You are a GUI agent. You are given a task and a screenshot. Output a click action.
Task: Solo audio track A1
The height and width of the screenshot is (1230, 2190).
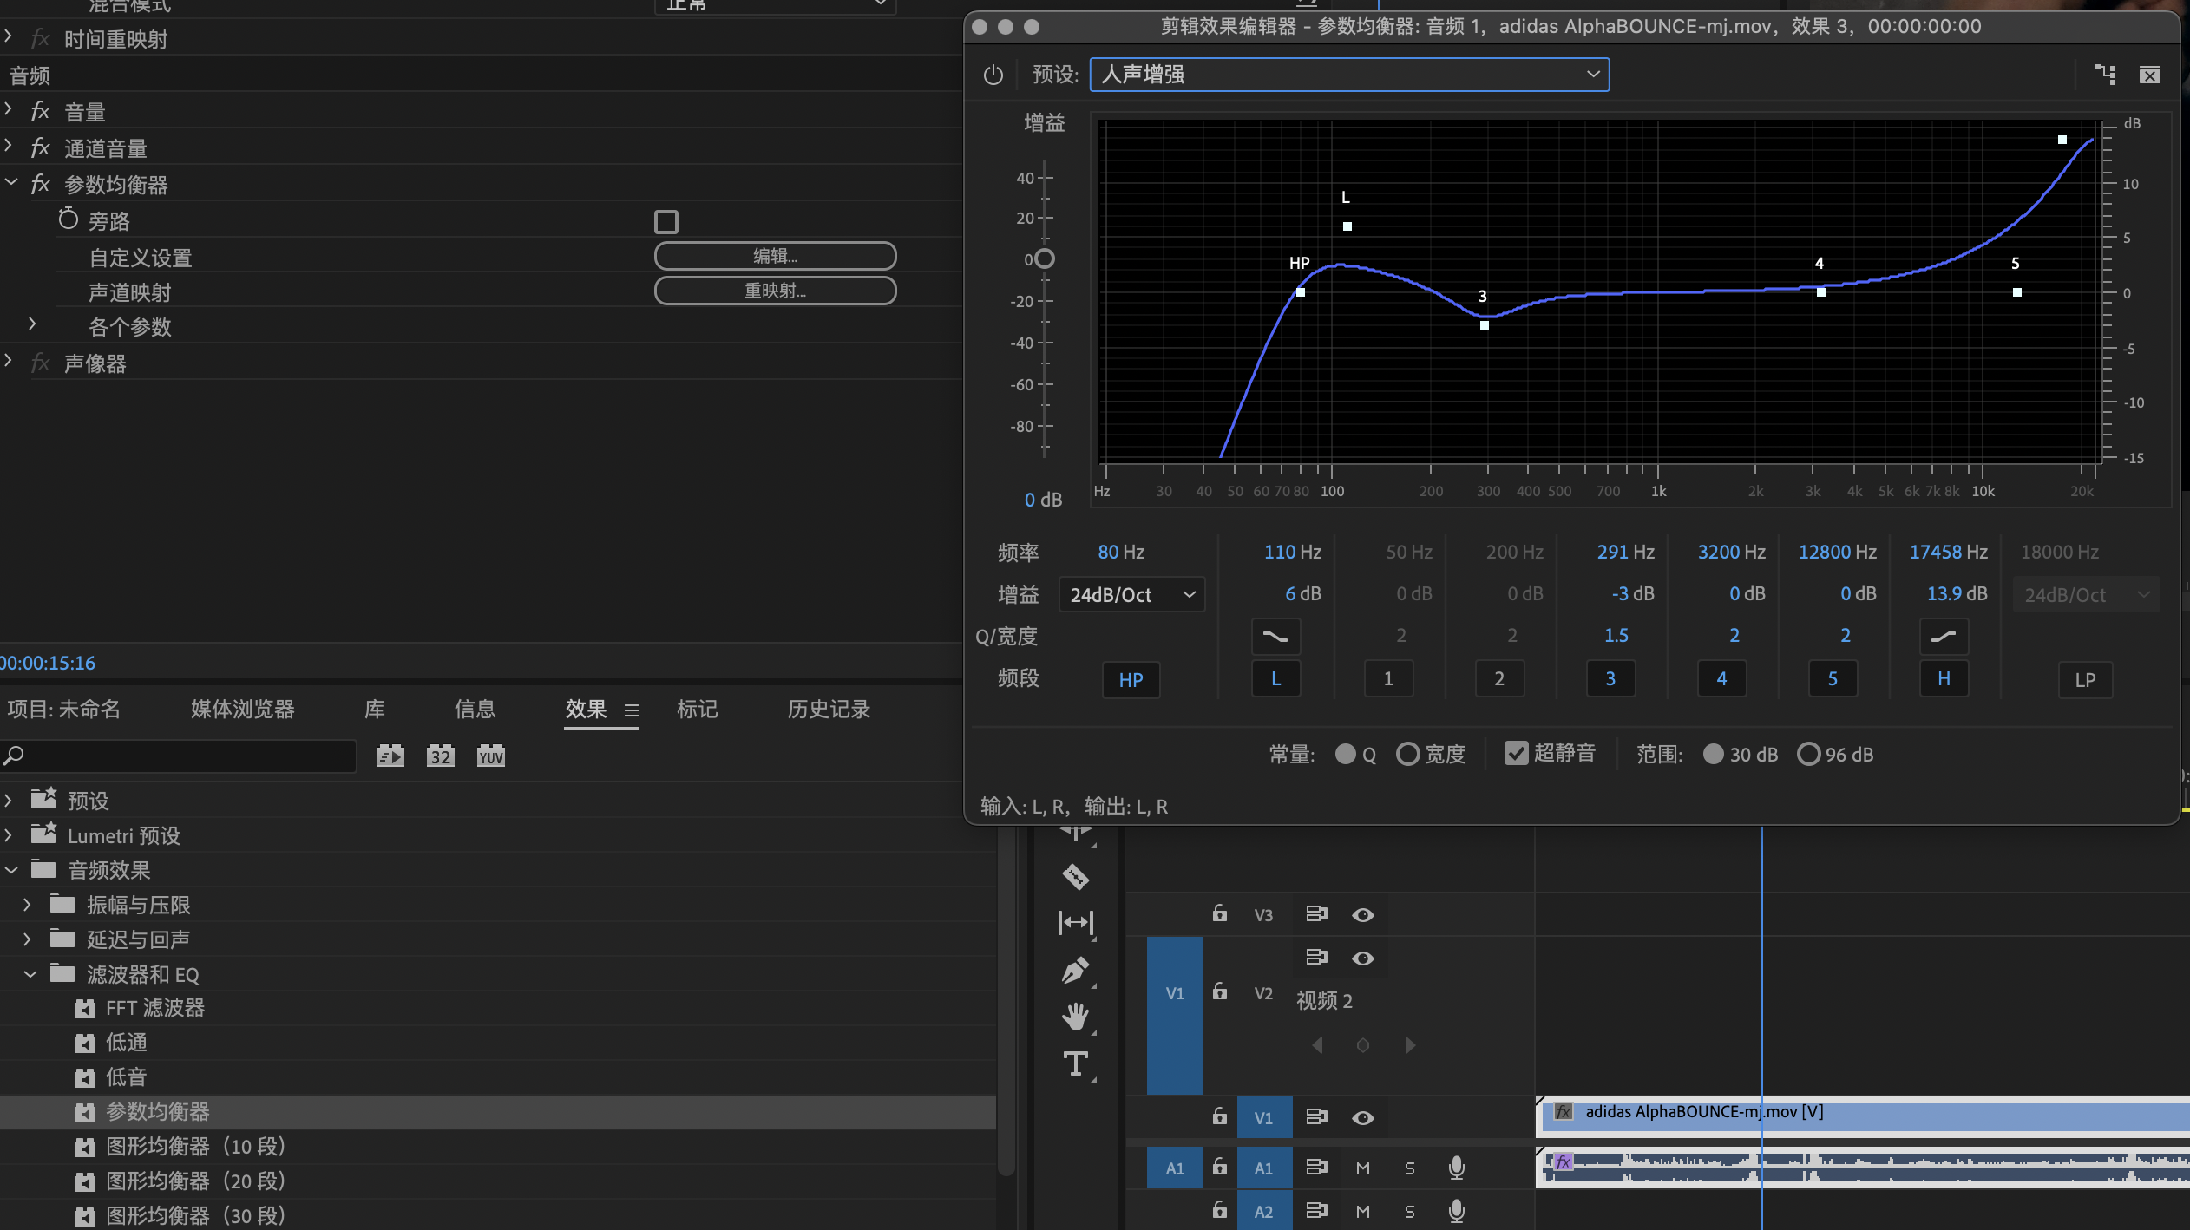point(1410,1168)
